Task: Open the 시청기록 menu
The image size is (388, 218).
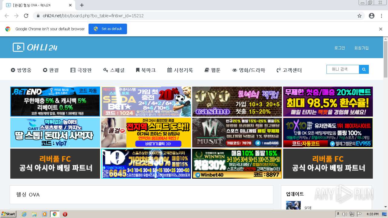Action: pos(180,70)
